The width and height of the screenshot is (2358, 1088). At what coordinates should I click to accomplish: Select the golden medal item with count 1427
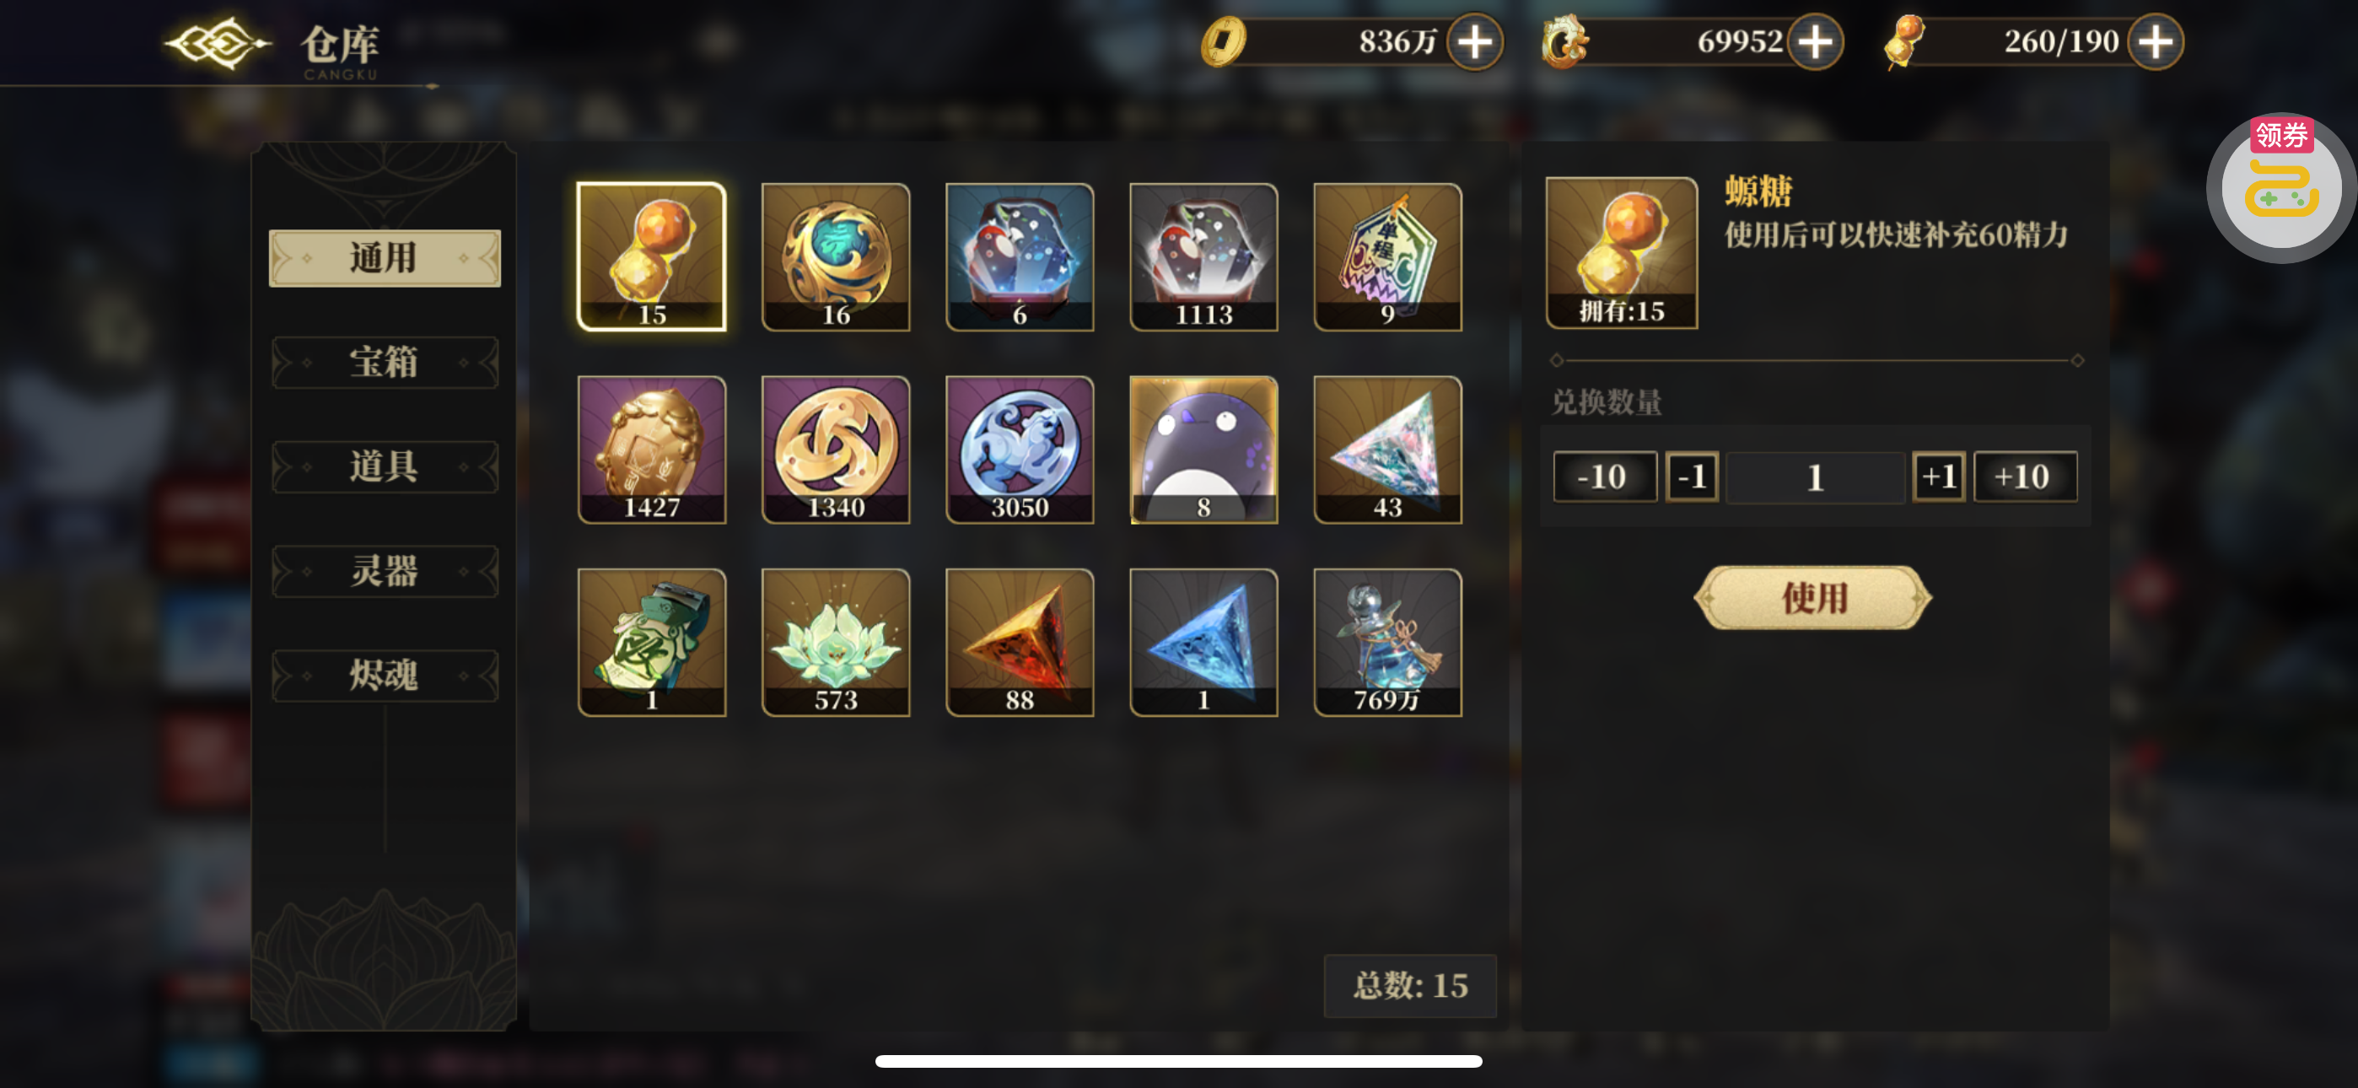[651, 450]
